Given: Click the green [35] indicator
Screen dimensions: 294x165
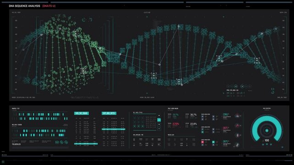Looking at the screenshot, I should (226, 115).
